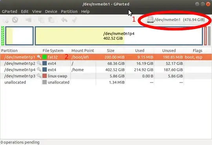Maximize the GParted window
Screen dimensions: 212x145
203,4
